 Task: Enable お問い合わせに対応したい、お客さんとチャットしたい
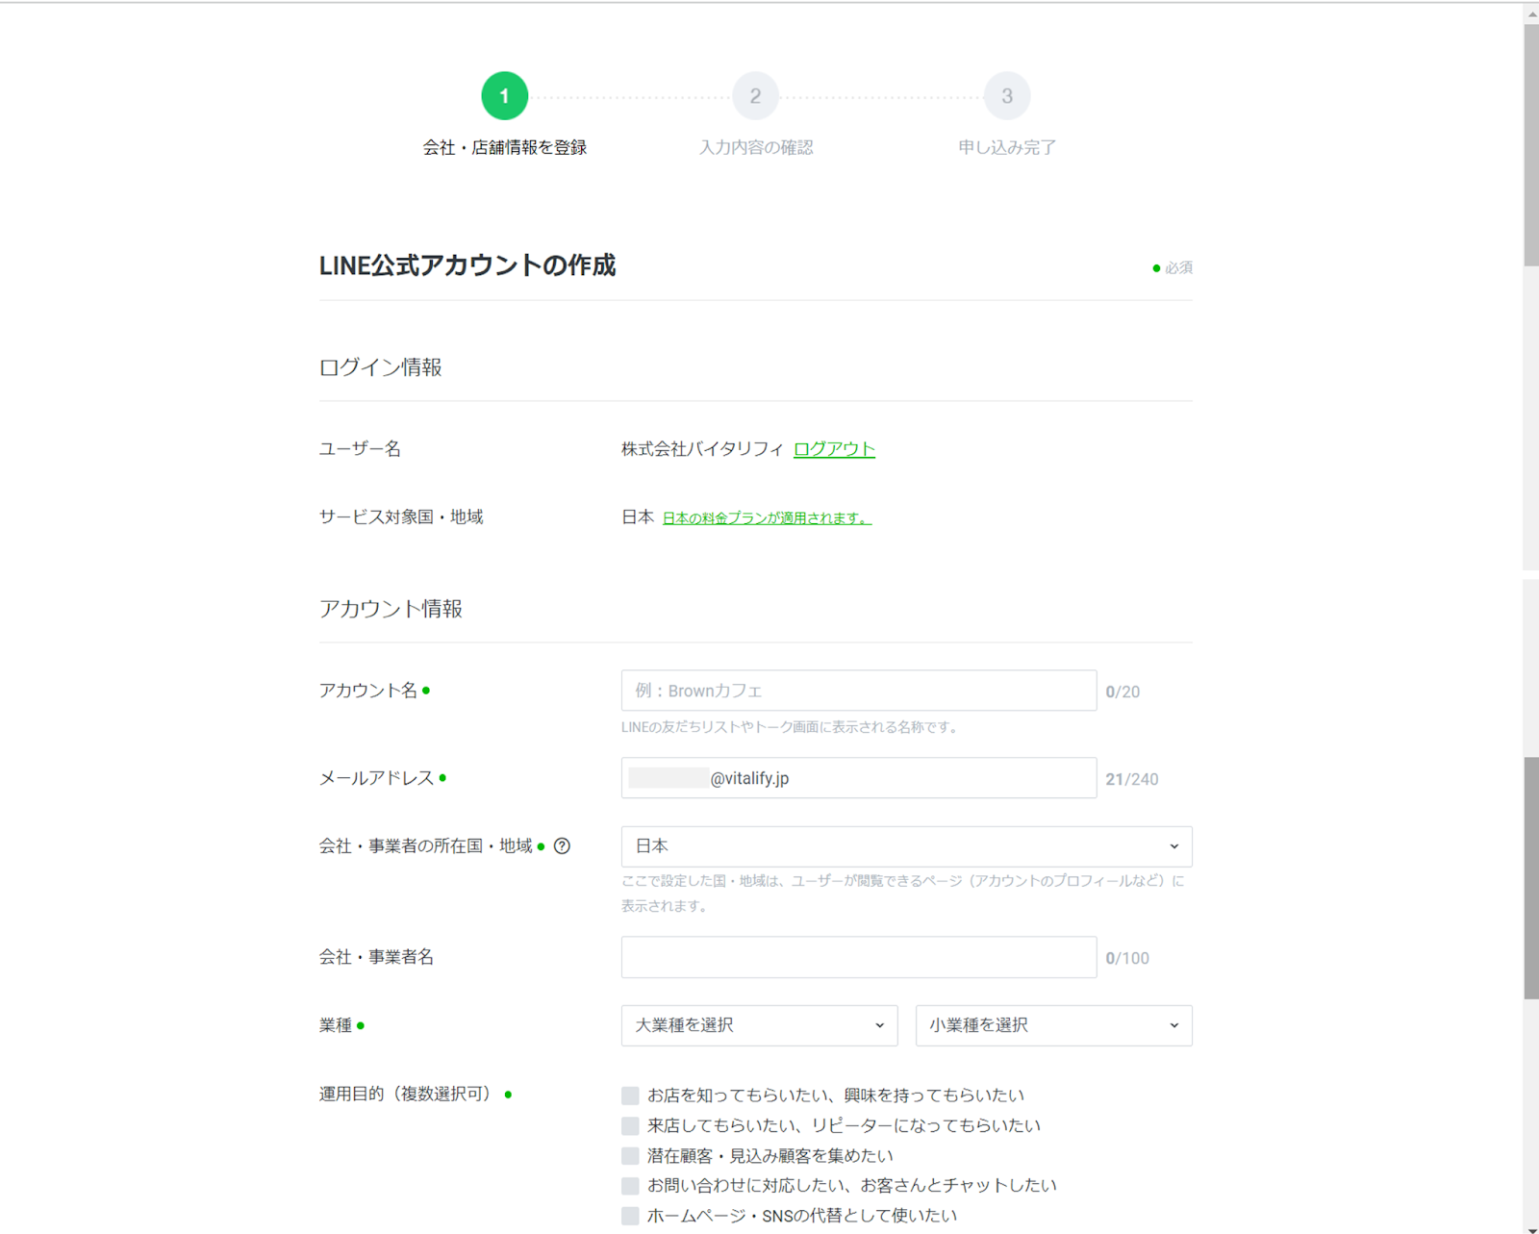630,1186
